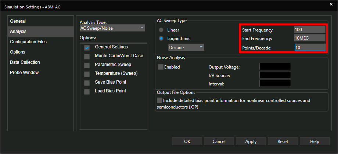
Task: Check include detailed bias point information
Action: [x=160, y=100]
